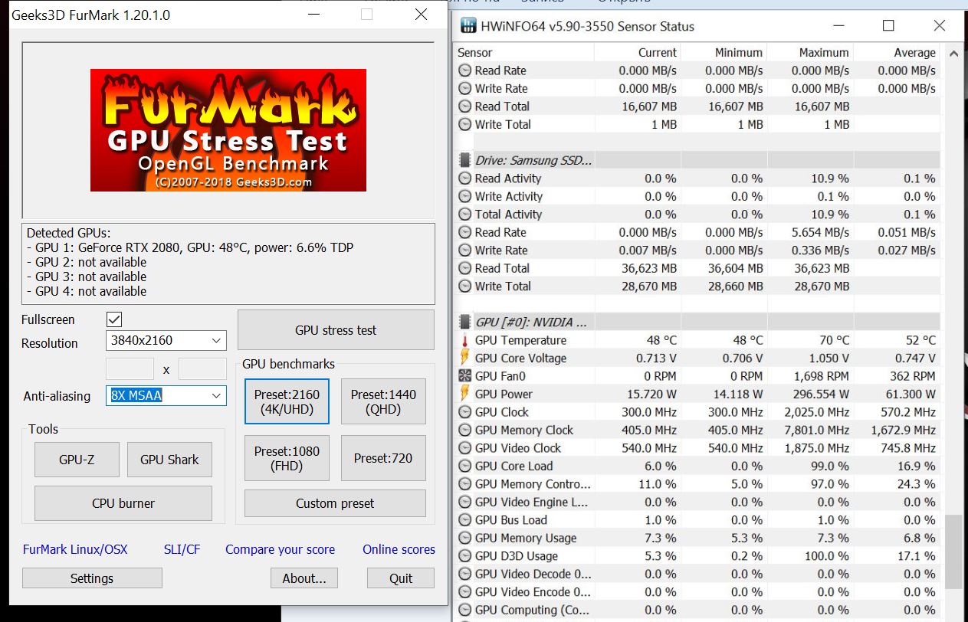Click the GPU Computing sensor icon

coord(464,610)
